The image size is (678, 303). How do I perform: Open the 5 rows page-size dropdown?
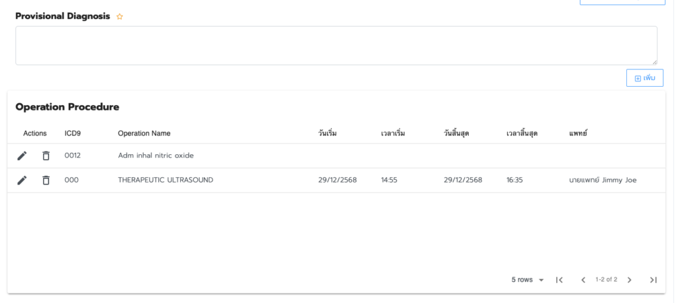[x=528, y=280]
